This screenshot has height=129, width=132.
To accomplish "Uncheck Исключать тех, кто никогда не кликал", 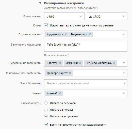I will click(x=46, y=25).
